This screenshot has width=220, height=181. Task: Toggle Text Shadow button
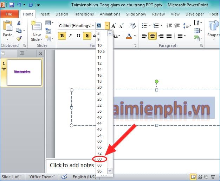click(87, 36)
